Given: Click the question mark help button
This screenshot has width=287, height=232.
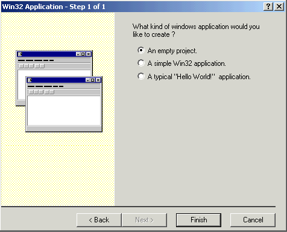Looking at the screenshot, I should tap(268, 7).
